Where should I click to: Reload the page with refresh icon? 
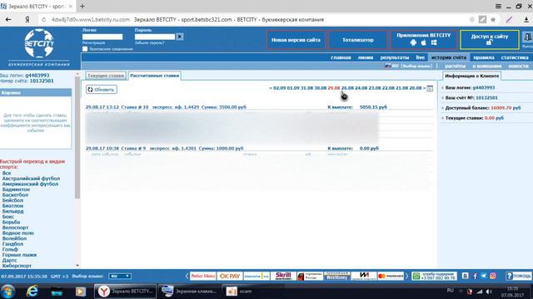[x=43, y=20]
